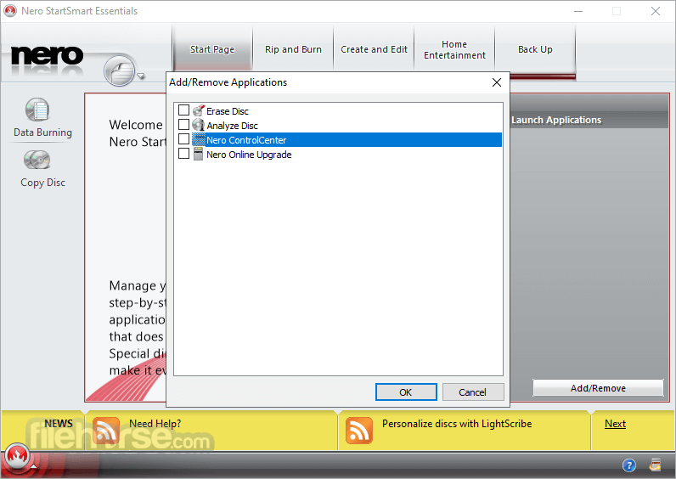Follow the Next news link
Screen dimensions: 676x479
pos(615,424)
